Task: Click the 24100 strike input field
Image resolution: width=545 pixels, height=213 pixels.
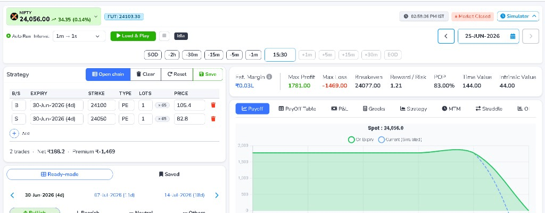Action: [x=102, y=105]
